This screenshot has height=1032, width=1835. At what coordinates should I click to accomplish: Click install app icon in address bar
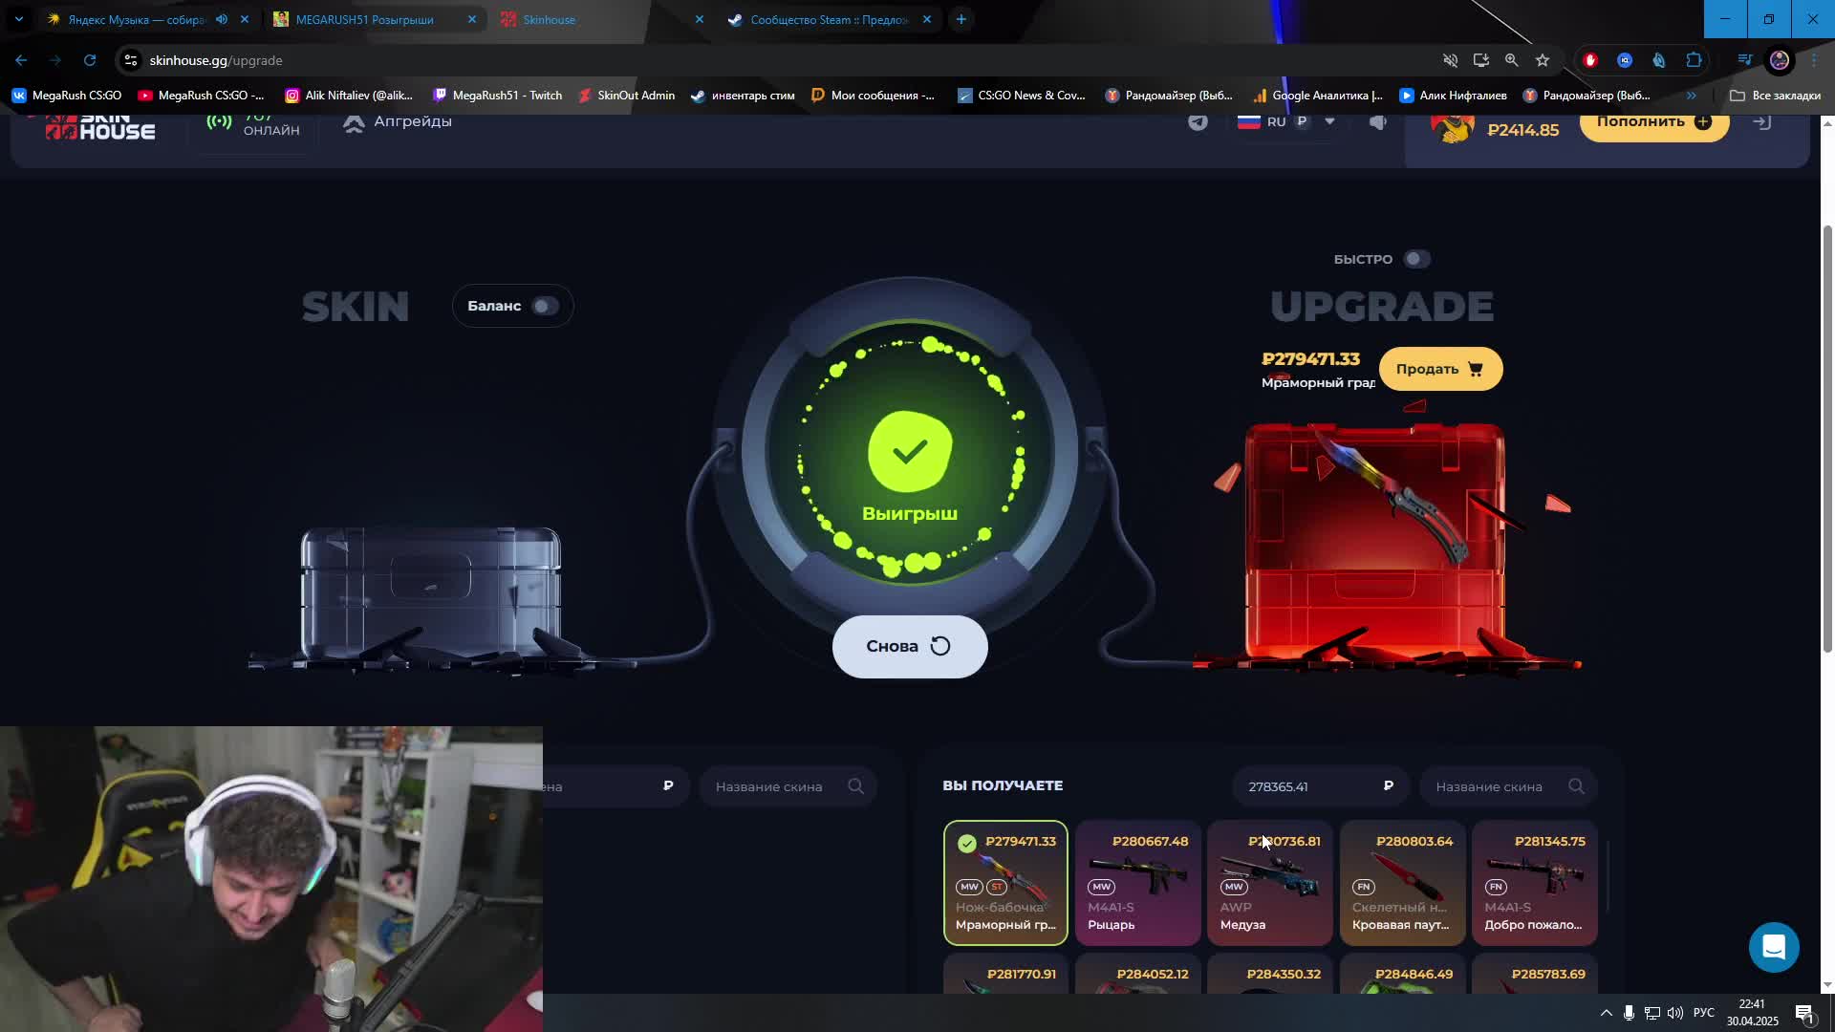point(1480,60)
